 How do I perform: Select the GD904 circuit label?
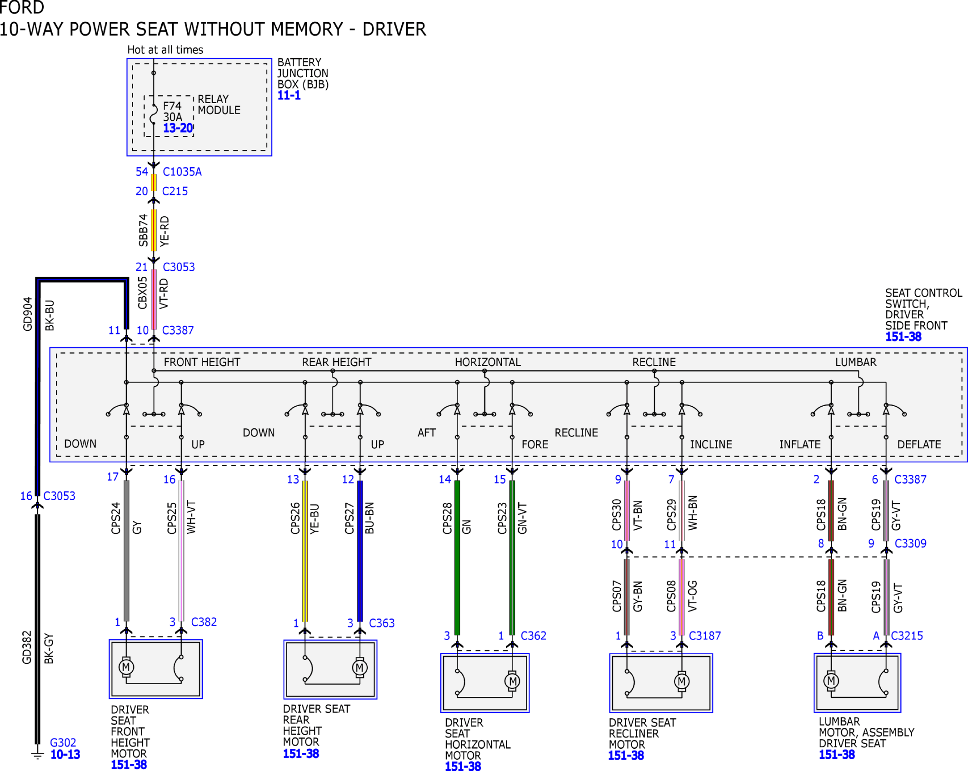(x=28, y=314)
